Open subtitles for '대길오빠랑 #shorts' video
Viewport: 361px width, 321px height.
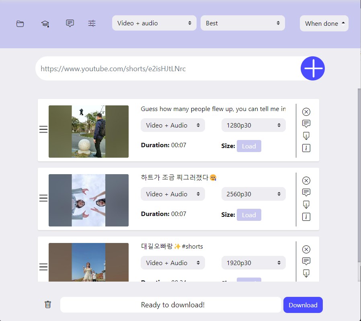[x=306, y=261]
